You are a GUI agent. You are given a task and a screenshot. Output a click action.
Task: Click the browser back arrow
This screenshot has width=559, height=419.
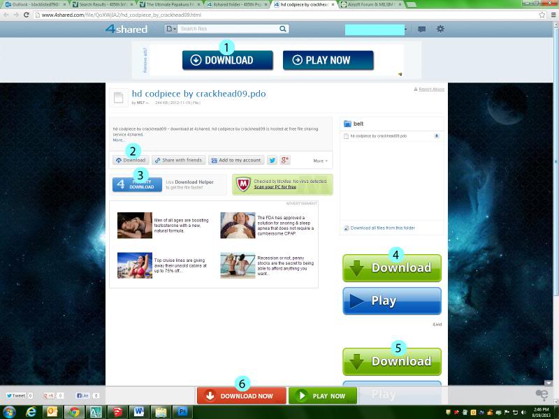coord(6,15)
